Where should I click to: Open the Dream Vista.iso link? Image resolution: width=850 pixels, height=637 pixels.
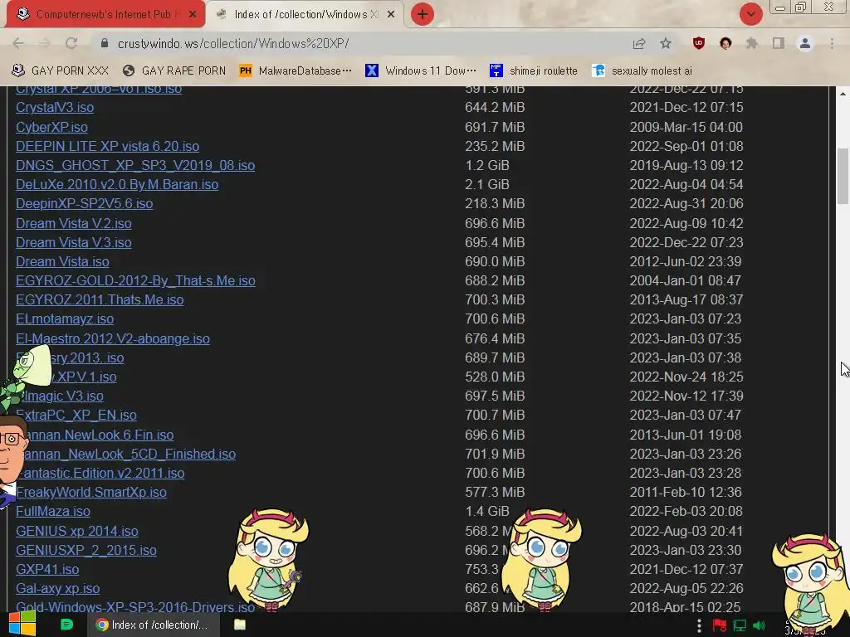[62, 261]
